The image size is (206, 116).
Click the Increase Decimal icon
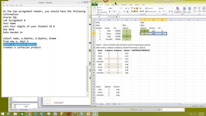(169, 12)
